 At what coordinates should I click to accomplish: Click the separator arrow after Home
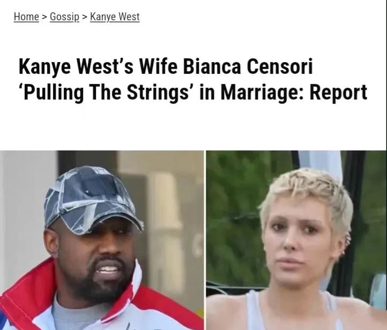[44, 17]
